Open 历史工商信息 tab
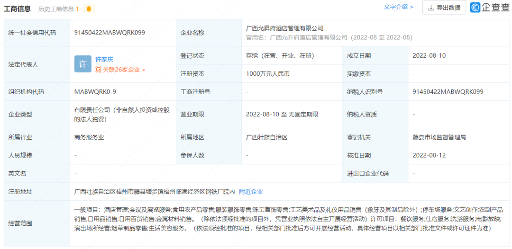512x249 pixels. (58, 9)
